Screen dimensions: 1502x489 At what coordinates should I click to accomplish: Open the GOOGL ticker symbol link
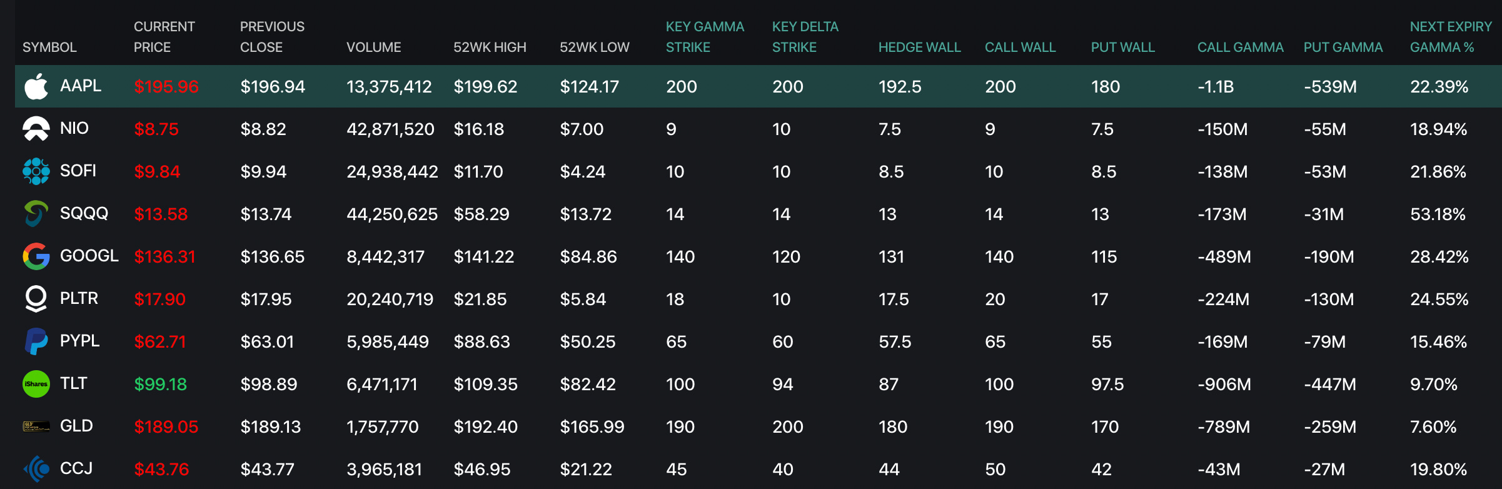pos(89,256)
